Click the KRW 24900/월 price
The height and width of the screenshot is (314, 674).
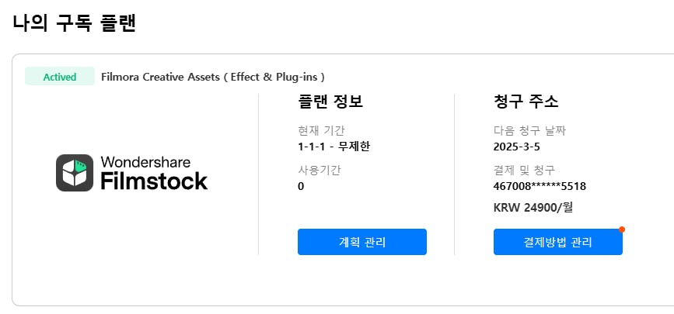(533, 207)
